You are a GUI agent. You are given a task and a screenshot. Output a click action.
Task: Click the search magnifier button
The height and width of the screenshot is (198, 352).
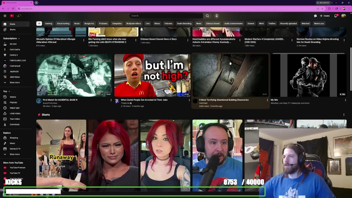(207, 16)
